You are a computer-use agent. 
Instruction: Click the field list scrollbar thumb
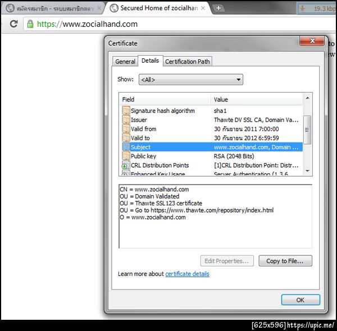308,130
